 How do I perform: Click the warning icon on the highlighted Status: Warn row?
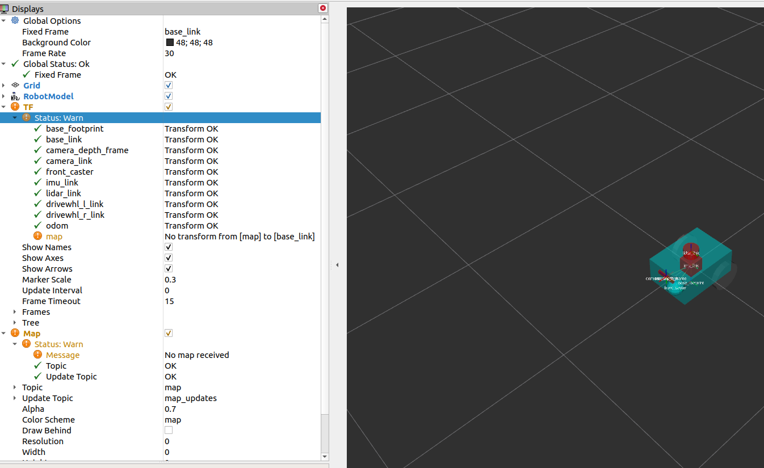[27, 118]
